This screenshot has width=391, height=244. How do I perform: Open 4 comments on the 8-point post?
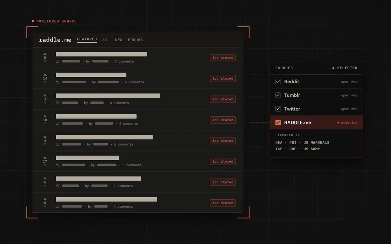click(x=123, y=207)
